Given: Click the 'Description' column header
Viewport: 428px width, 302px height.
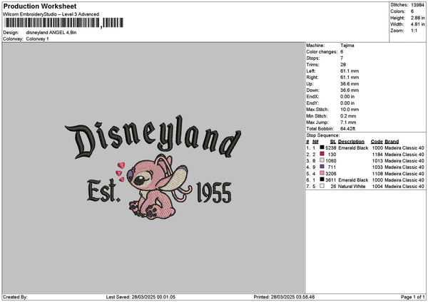Looking at the screenshot, I should (x=351, y=142).
